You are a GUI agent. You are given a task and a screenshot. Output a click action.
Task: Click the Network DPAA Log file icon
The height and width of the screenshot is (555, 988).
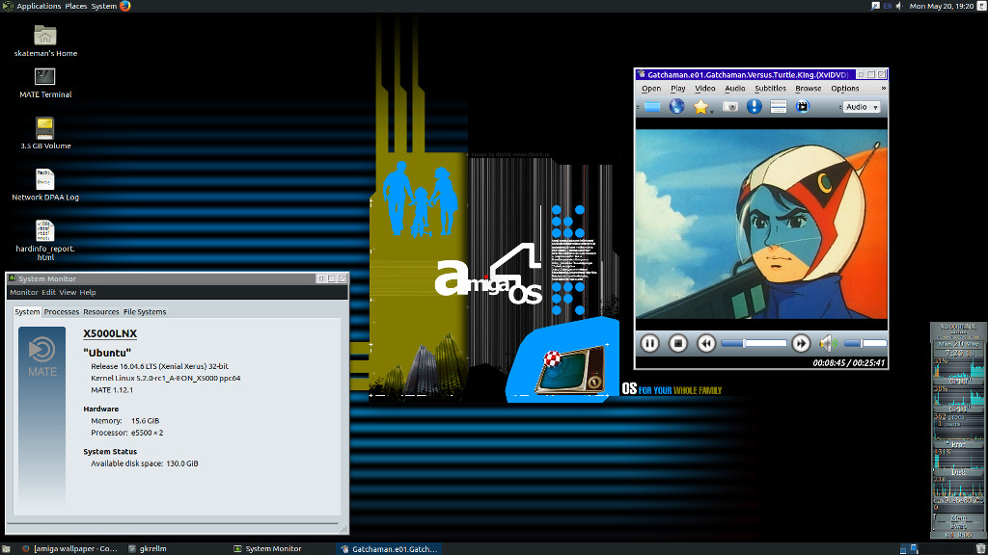coord(44,179)
